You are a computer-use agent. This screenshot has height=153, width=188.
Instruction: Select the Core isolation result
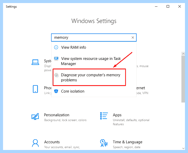click(x=94, y=91)
